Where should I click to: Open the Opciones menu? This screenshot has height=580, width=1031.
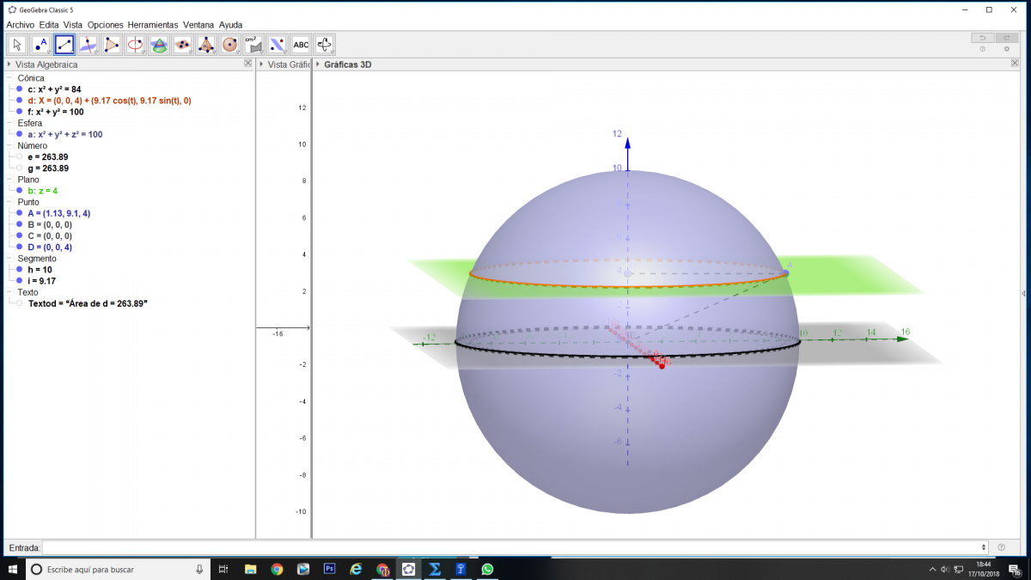coord(105,25)
